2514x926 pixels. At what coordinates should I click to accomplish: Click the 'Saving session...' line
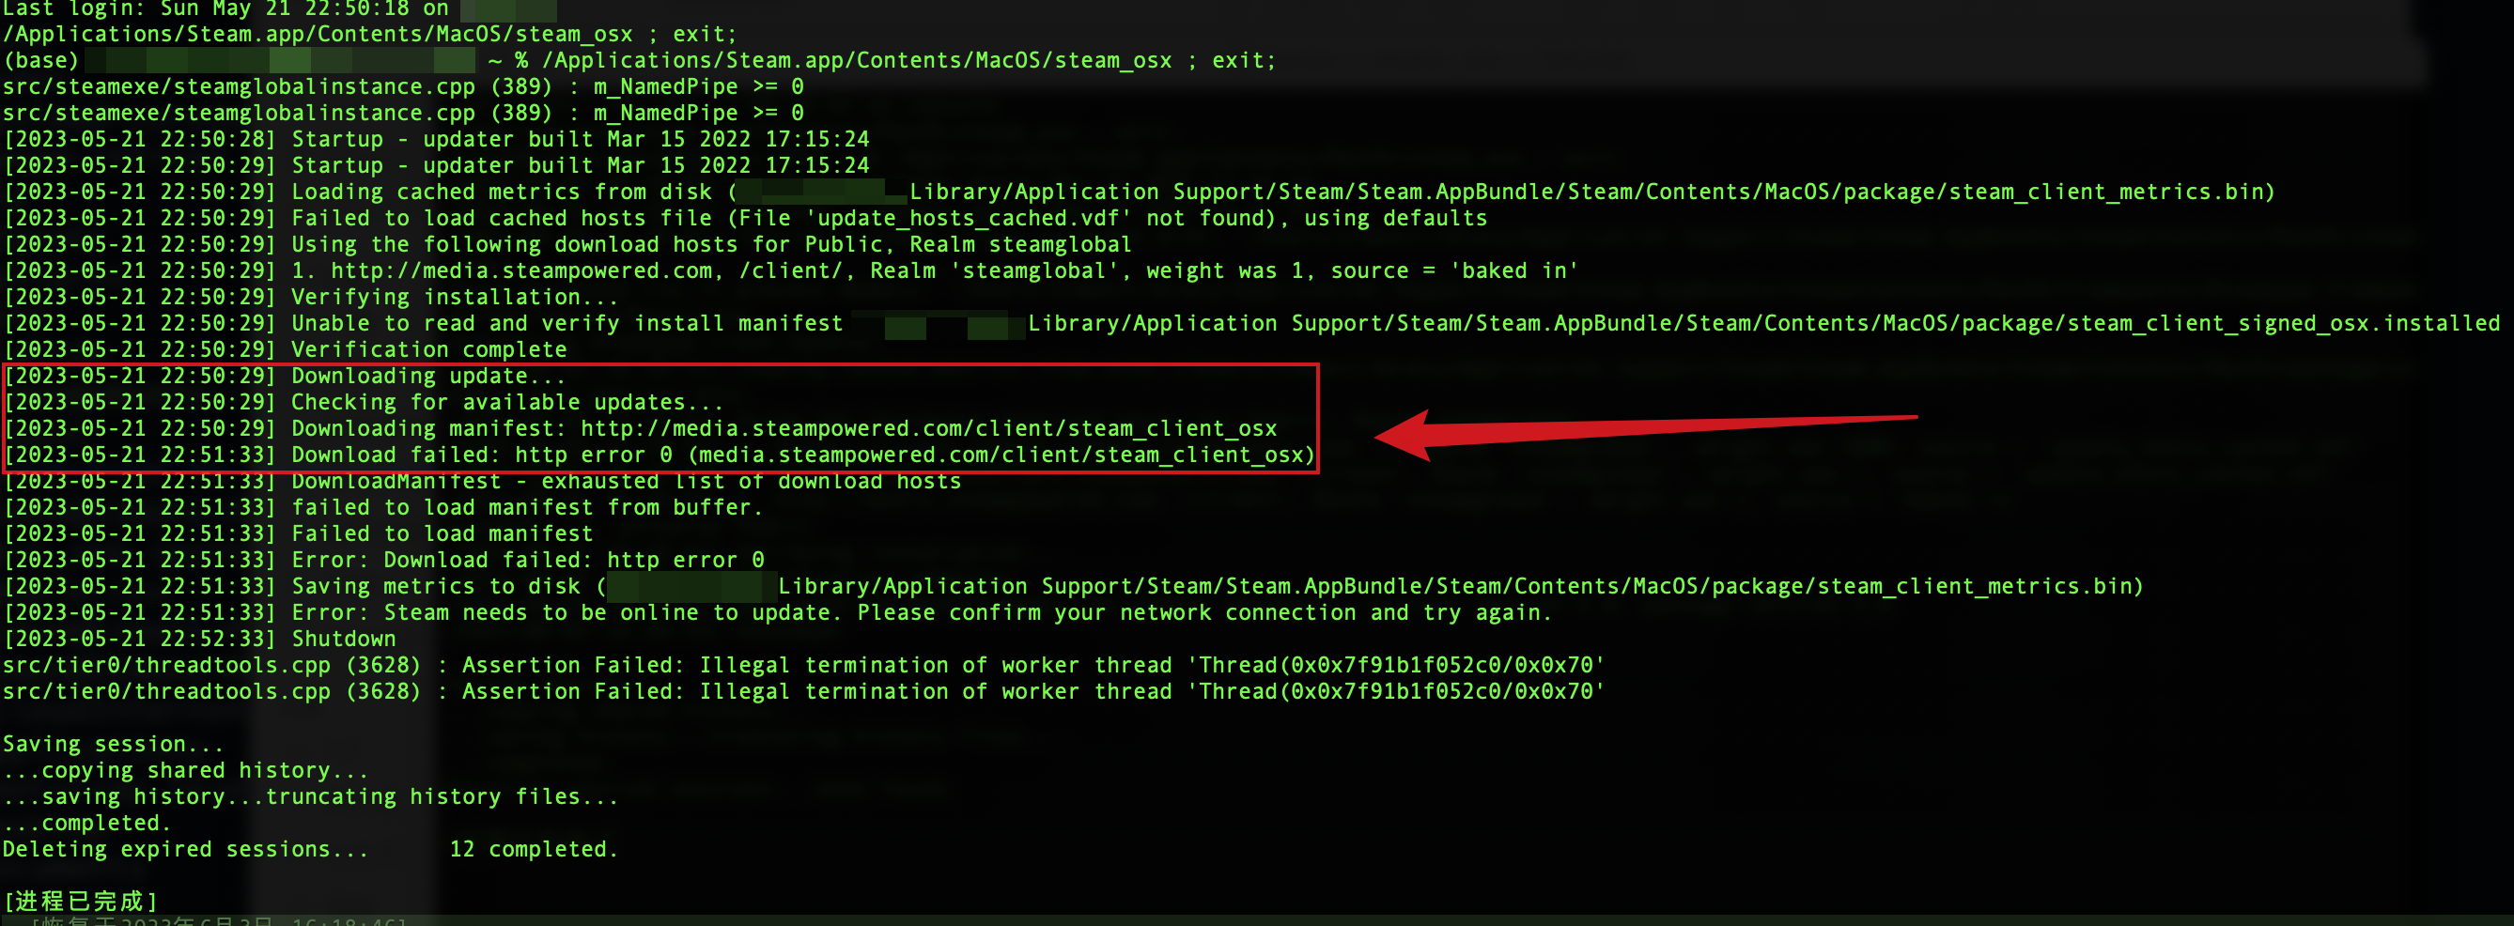tap(112, 745)
